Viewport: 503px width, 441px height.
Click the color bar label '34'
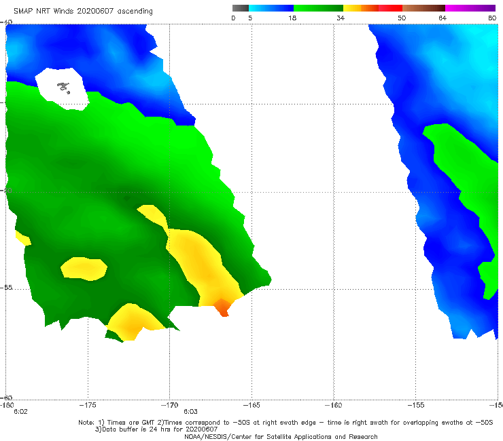pos(341,18)
